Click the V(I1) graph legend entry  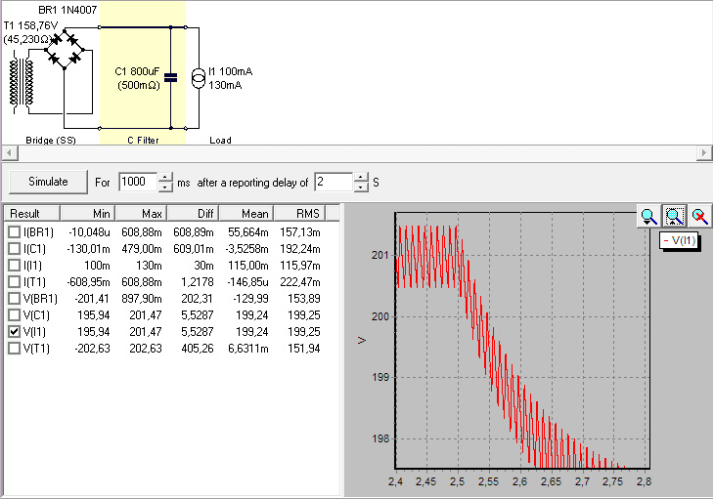[x=680, y=240]
